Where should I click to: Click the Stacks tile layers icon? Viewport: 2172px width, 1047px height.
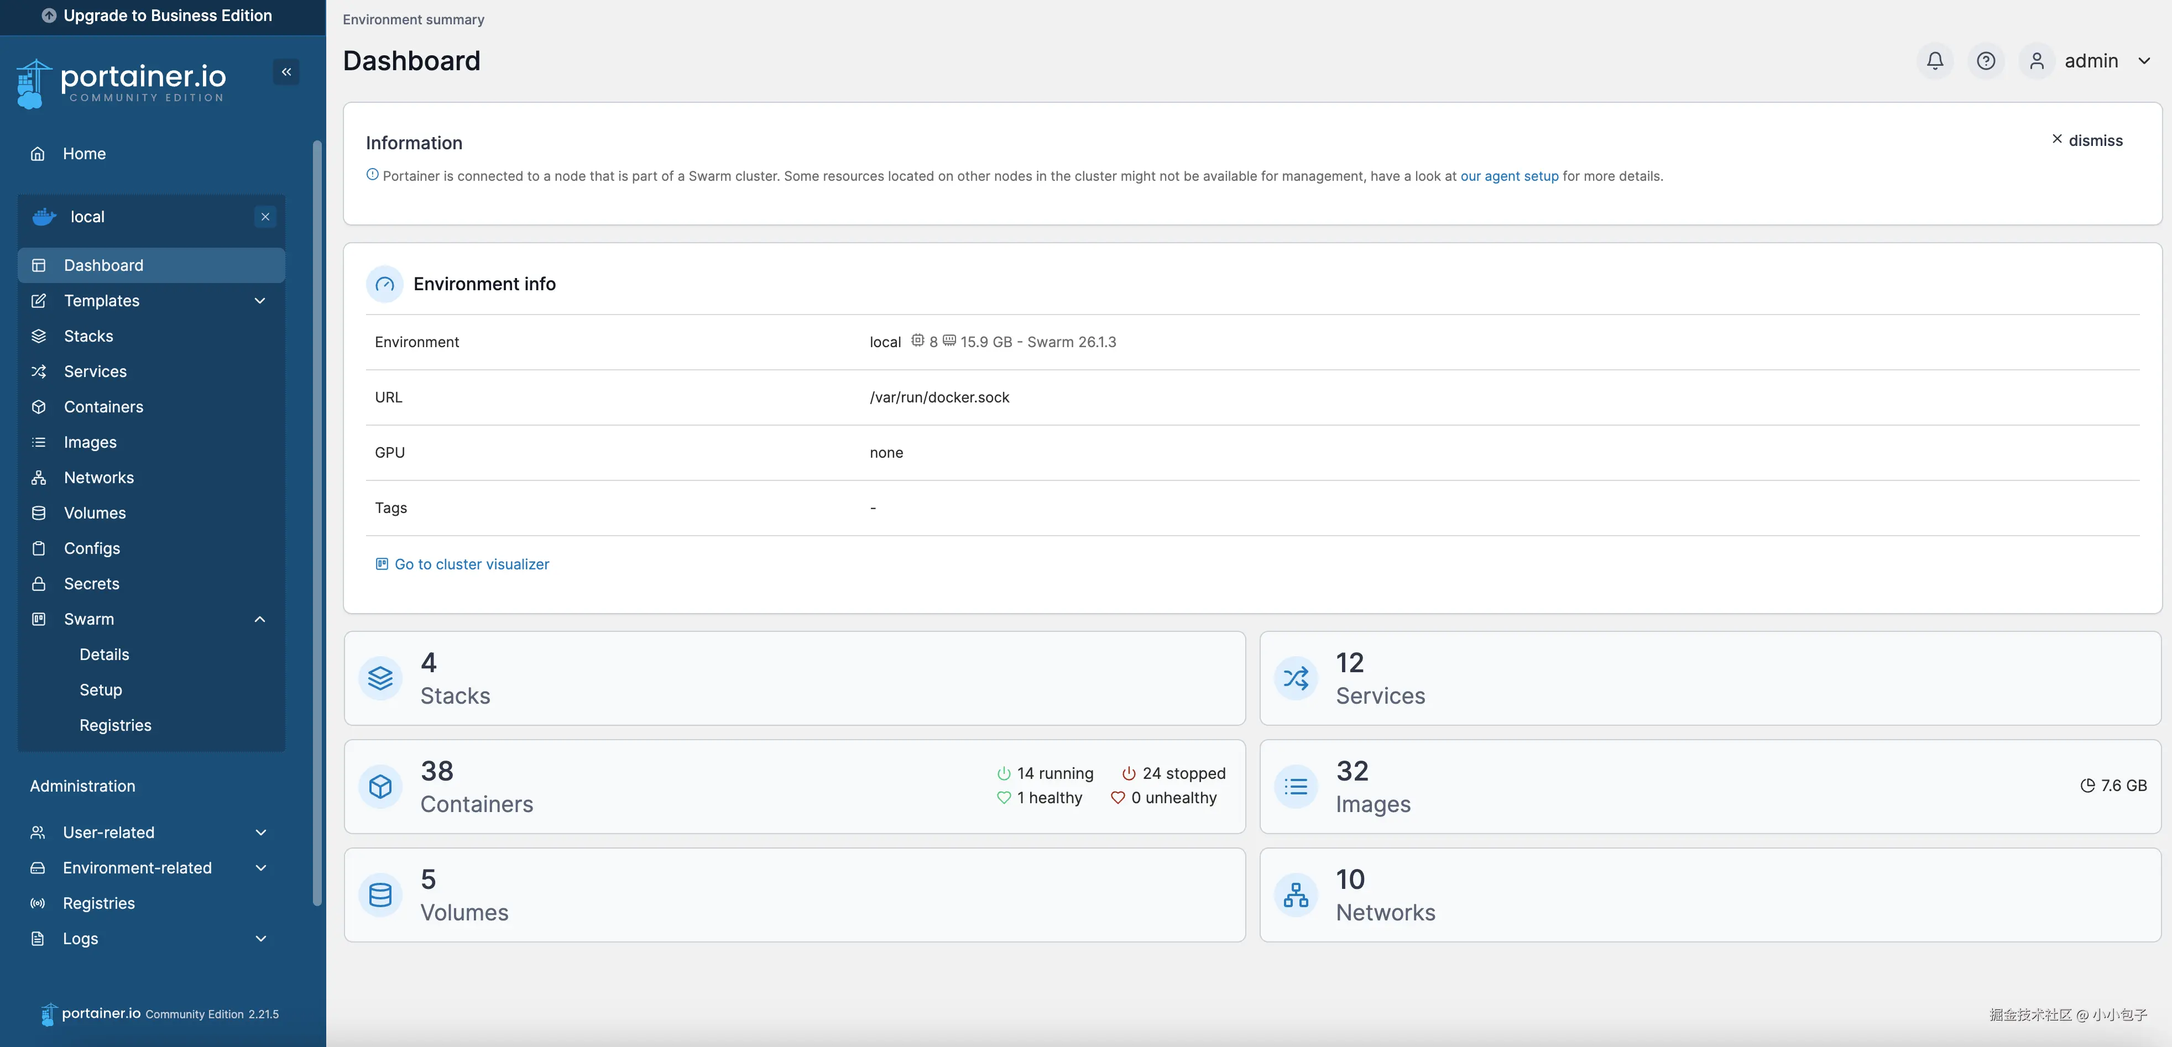(x=380, y=678)
